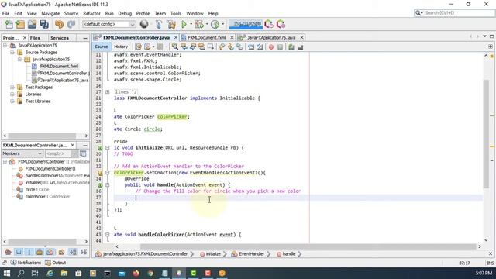
Task: Click the Toggle Bookmark editor toolbar icon
Action: click(239, 46)
